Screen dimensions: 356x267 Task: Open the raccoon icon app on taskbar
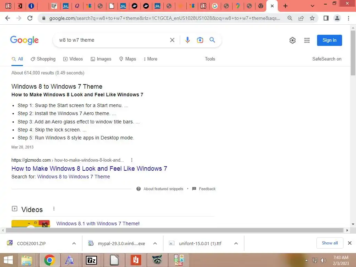157,260
